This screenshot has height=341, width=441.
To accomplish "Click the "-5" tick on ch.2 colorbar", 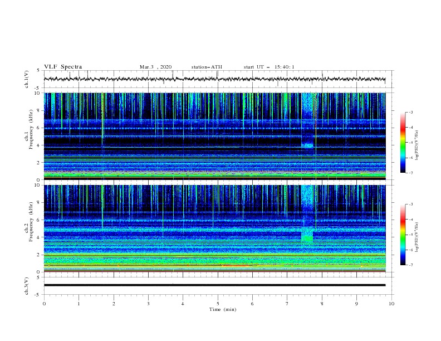I will [x=411, y=235].
